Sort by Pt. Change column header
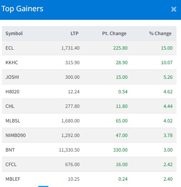Screen dimensions: 181x187 pyautogui.click(x=114, y=33)
